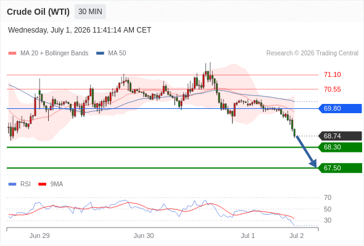Click the MA 50 legend label

coord(117,54)
